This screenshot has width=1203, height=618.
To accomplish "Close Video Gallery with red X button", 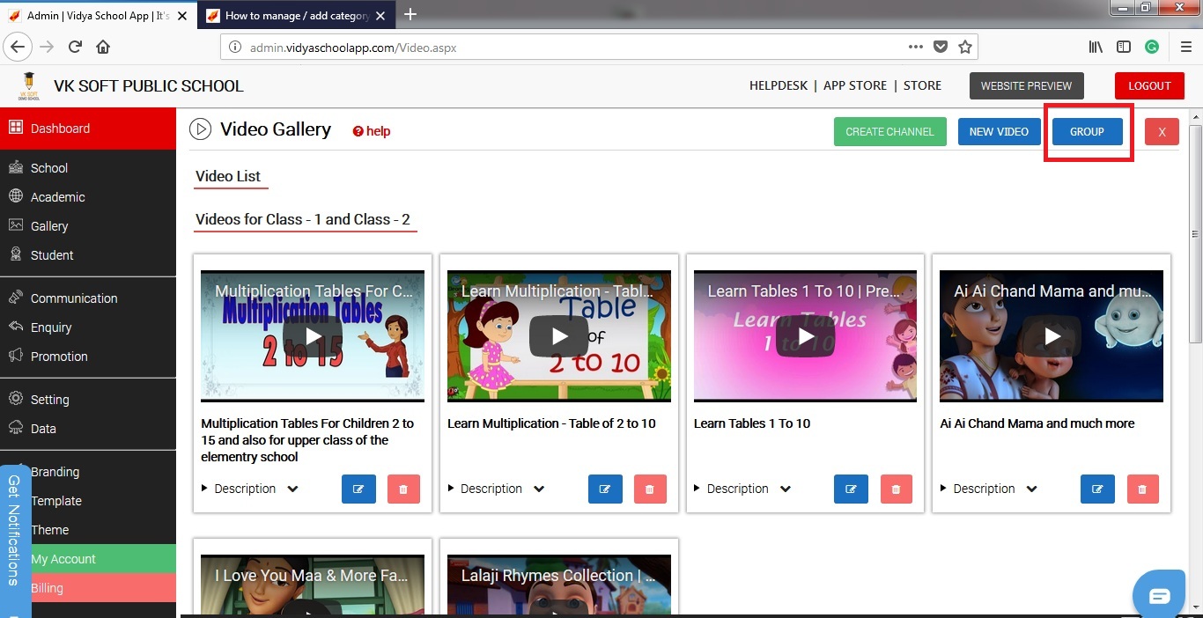I will pos(1162,131).
